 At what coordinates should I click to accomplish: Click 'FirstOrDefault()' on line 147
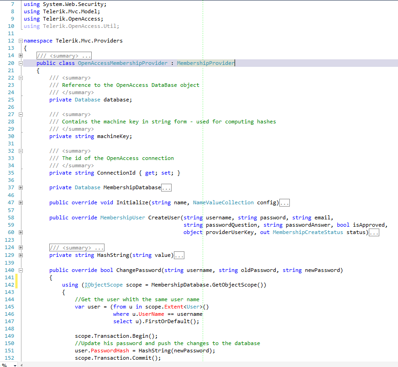coord(171,321)
